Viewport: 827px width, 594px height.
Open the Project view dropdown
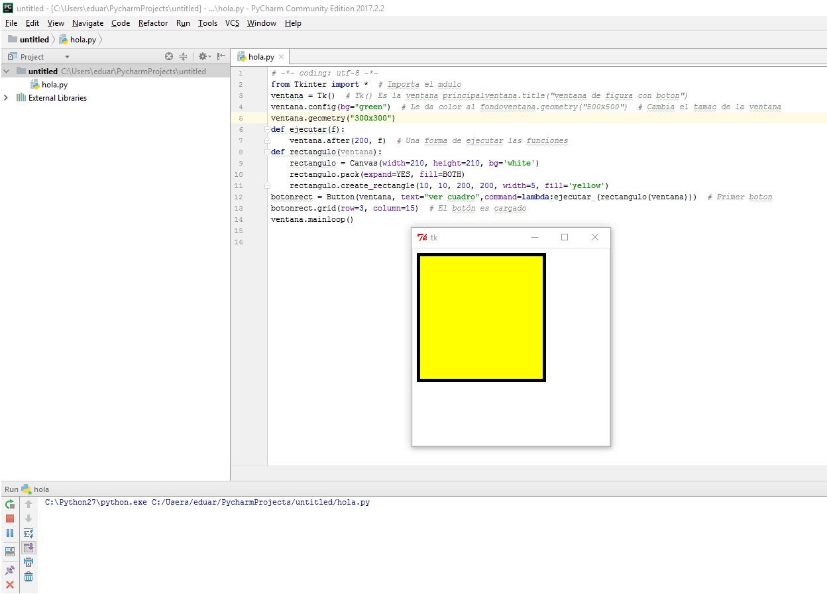(x=68, y=56)
